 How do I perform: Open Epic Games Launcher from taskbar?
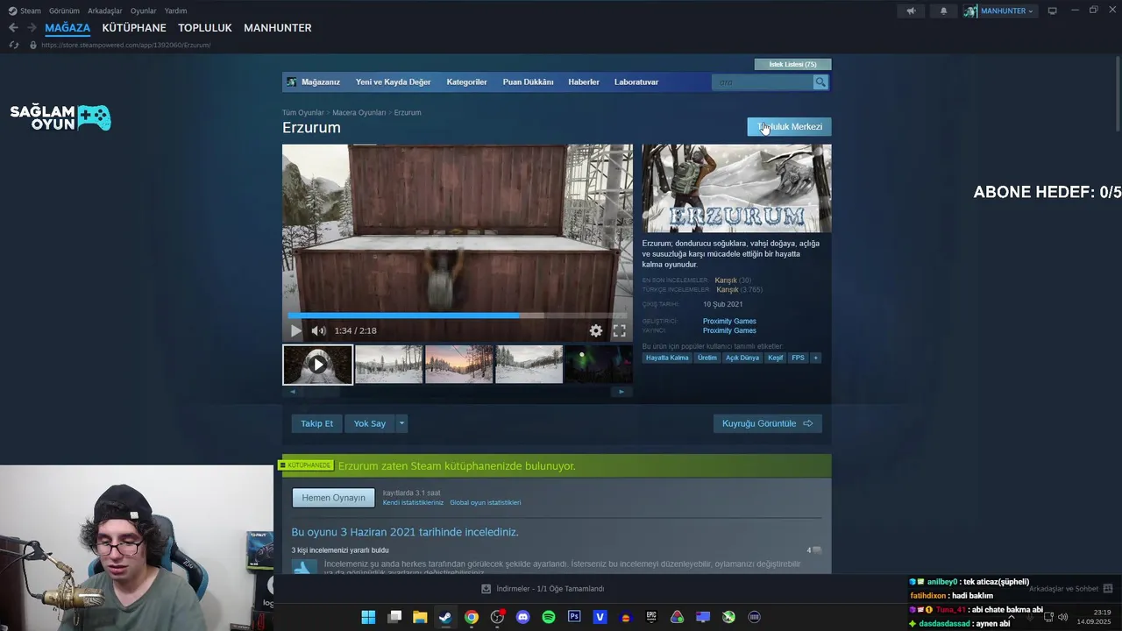point(651,617)
